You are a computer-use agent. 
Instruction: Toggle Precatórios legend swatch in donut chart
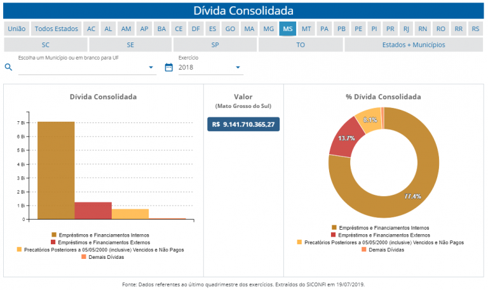click(x=300, y=242)
